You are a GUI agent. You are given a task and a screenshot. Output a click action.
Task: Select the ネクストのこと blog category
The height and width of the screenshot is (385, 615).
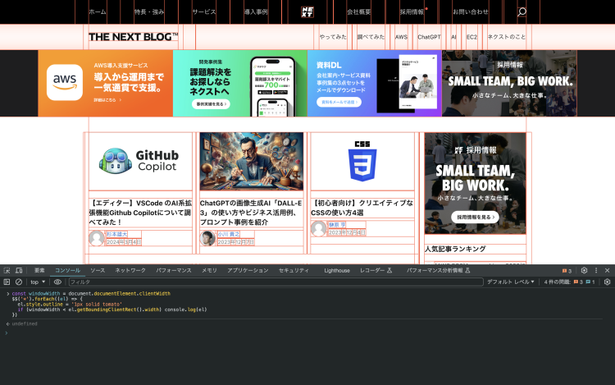pyautogui.click(x=507, y=37)
